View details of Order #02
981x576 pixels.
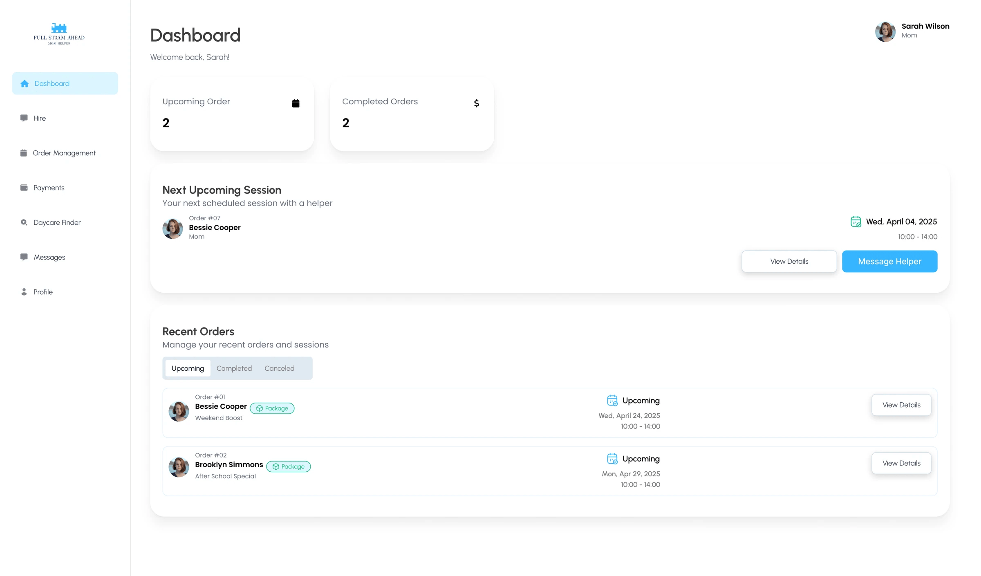coord(901,463)
